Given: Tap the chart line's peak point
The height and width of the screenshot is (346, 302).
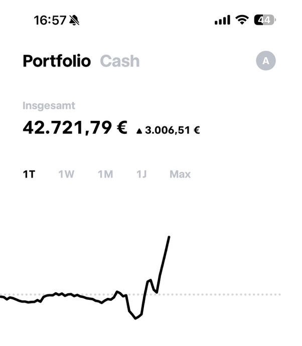Looking at the screenshot, I should click(x=169, y=237).
